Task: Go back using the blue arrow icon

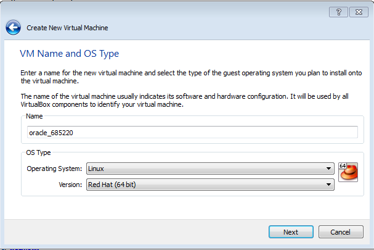Action: [x=13, y=28]
